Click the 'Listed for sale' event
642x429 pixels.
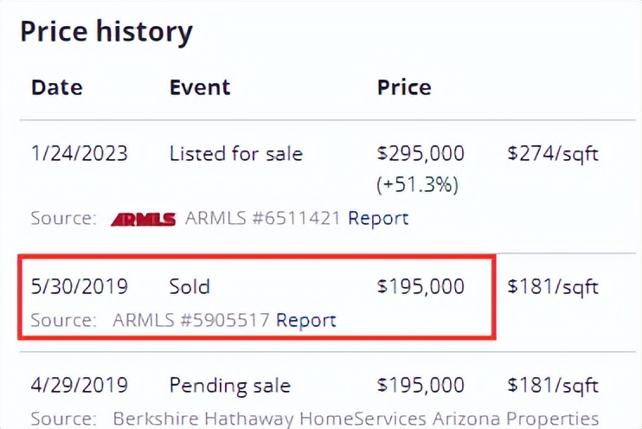click(x=236, y=154)
